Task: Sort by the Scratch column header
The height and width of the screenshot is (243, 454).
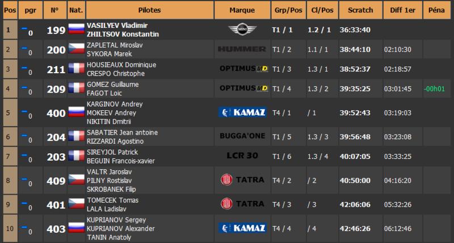Action: point(360,10)
